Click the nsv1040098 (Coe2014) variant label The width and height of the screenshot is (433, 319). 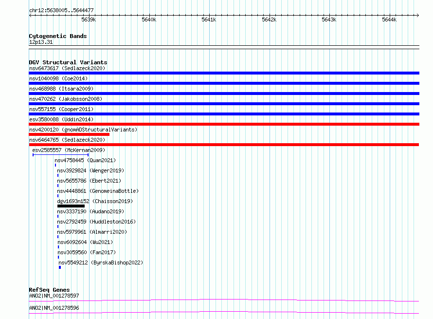coord(58,78)
